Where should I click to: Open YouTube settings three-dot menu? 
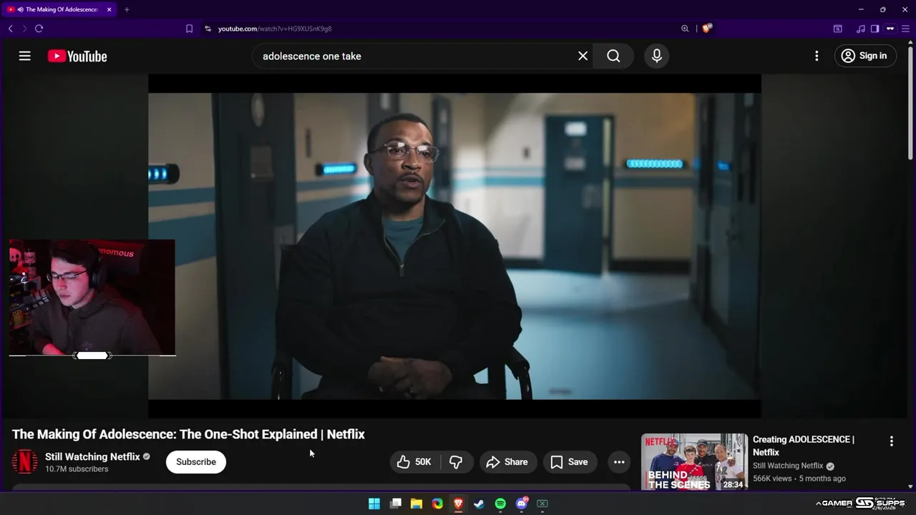click(x=817, y=56)
